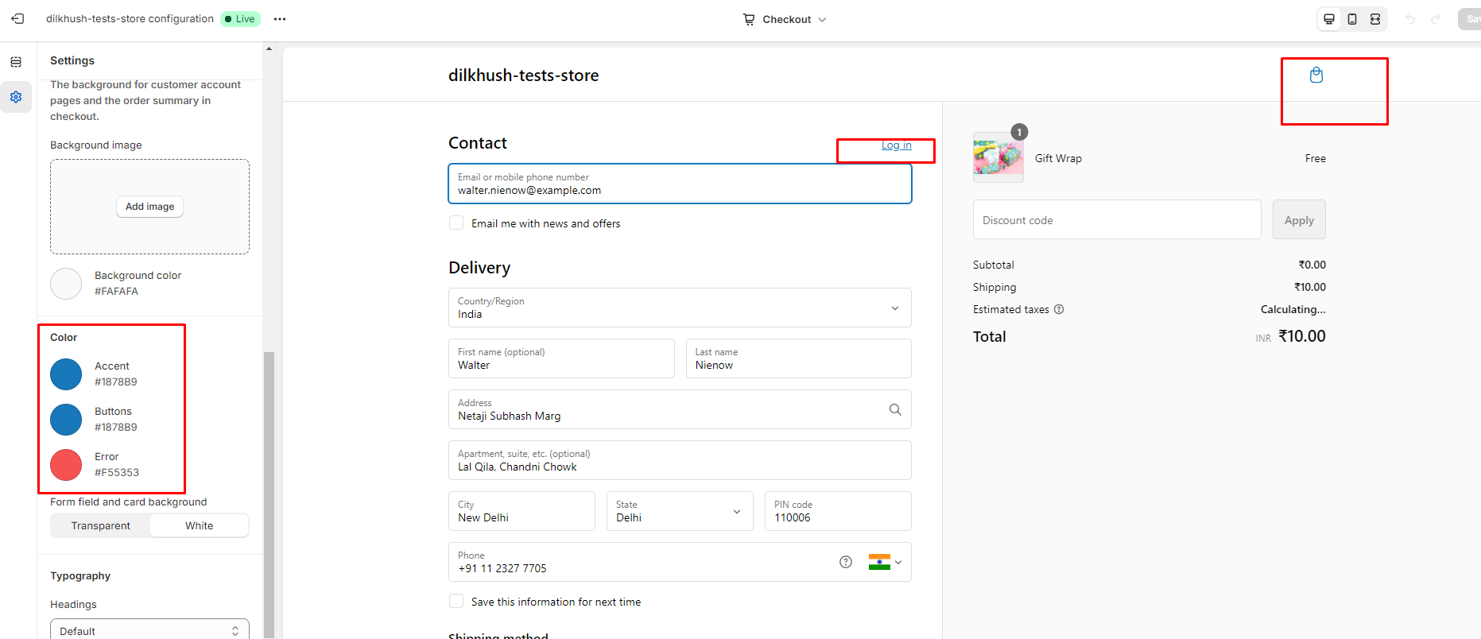1481x639 pixels.
Task: Open the three-dots more actions menu
Action: point(280,19)
